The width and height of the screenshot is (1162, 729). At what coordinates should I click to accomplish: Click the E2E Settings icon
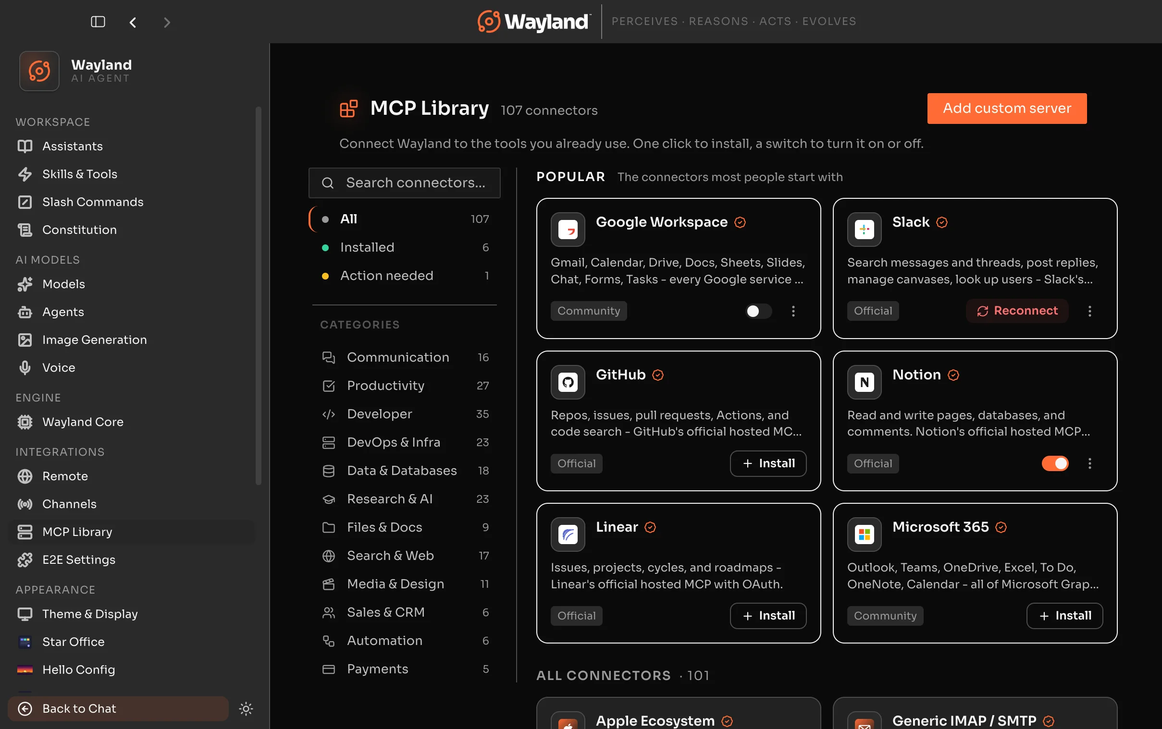25,560
